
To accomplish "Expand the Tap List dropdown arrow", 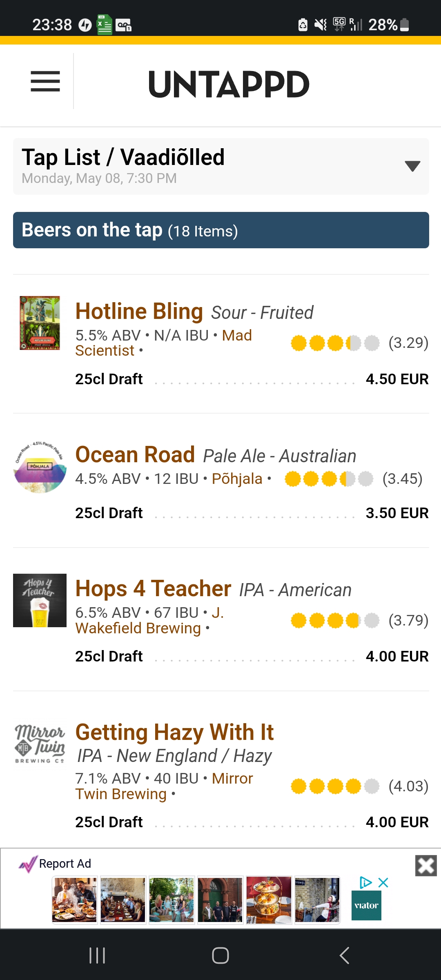I will pyautogui.click(x=412, y=166).
